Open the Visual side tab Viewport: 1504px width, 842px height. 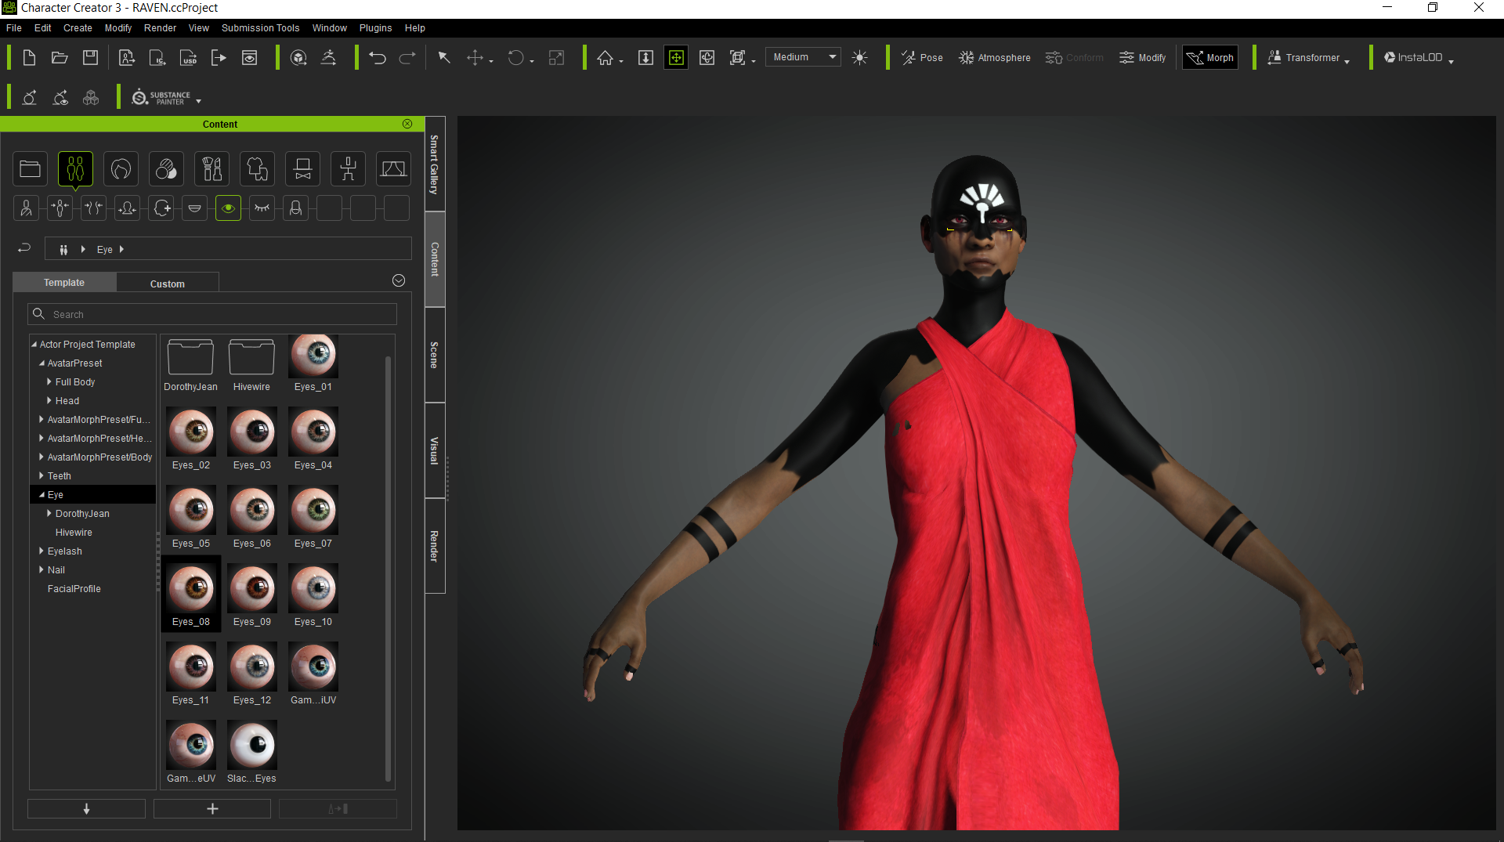point(435,451)
